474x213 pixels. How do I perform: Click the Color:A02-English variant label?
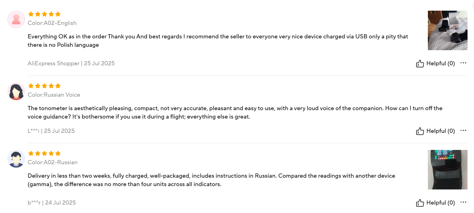pyautogui.click(x=52, y=23)
